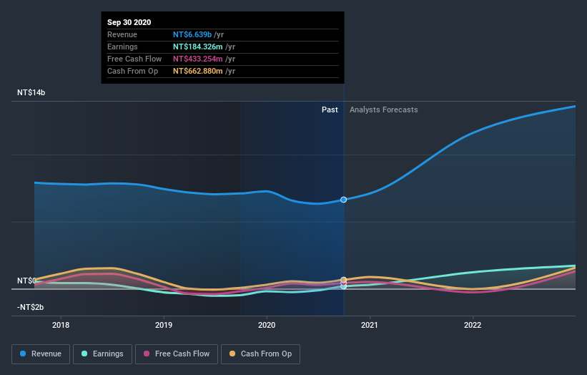
Task: Click the Analysts Forecasts label
Action: click(384, 109)
